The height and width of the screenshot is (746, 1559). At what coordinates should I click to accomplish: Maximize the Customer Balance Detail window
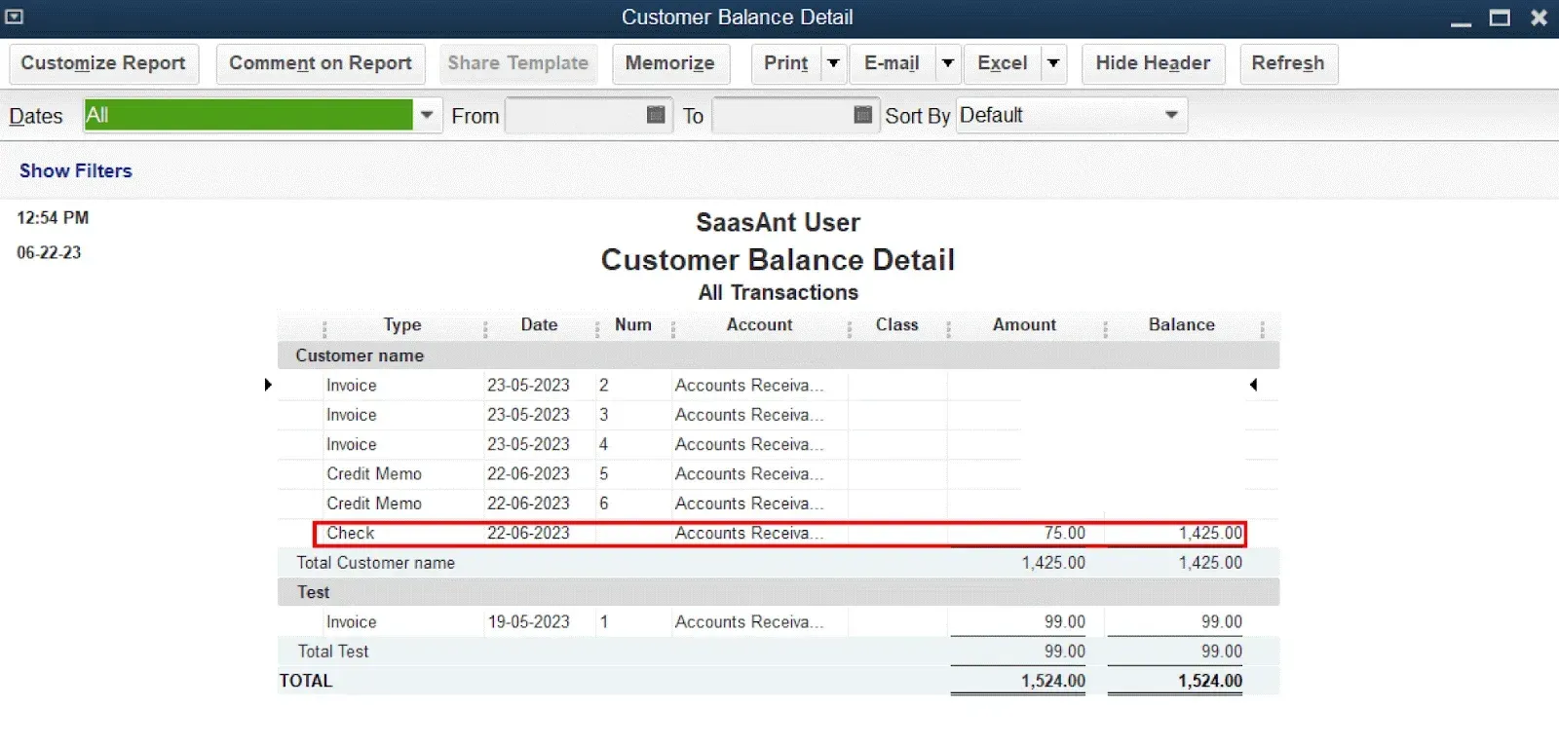pyautogui.click(x=1500, y=18)
